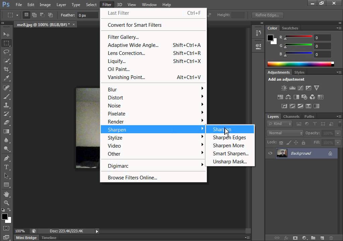Expand the Stylize filter submenu
Screen dimensions: 343x241
coord(153,138)
